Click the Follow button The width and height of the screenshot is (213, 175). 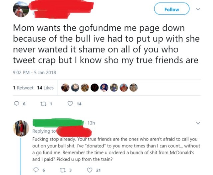pos(171,10)
